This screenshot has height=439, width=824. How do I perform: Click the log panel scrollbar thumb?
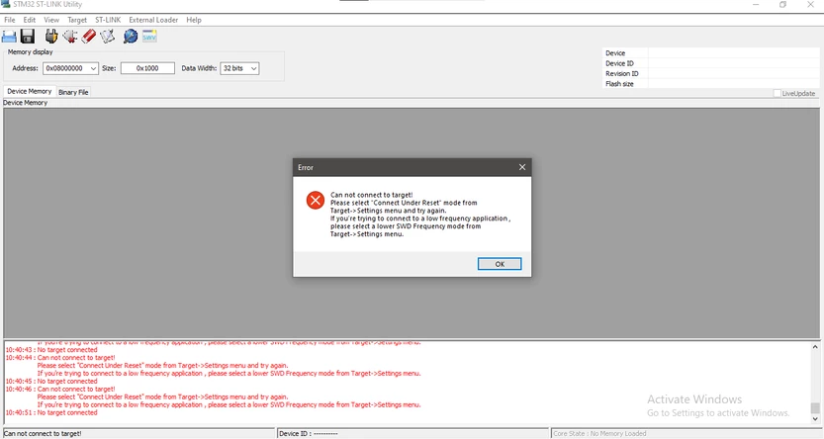pos(814,408)
